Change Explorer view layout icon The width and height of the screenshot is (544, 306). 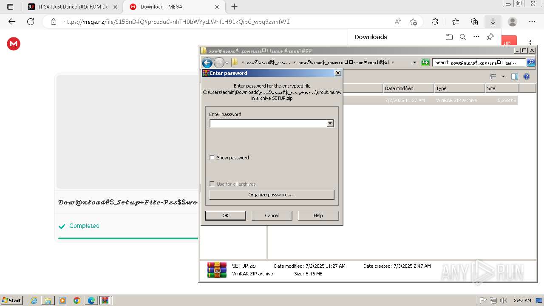(x=493, y=76)
